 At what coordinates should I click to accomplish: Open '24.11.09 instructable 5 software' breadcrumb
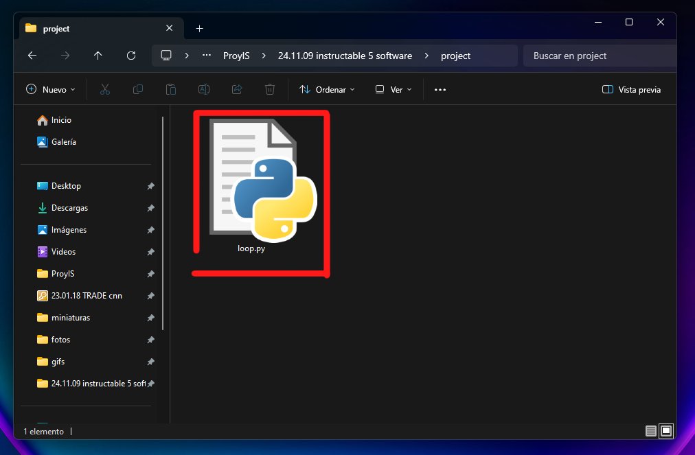345,56
